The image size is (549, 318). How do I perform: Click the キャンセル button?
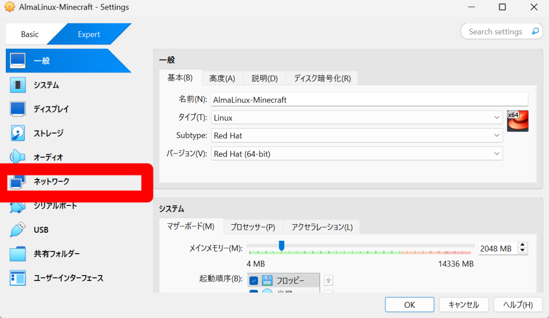click(464, 305)
